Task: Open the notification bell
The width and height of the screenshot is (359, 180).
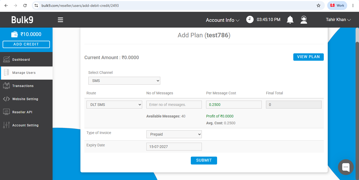Action: click(x=290, y=20)
